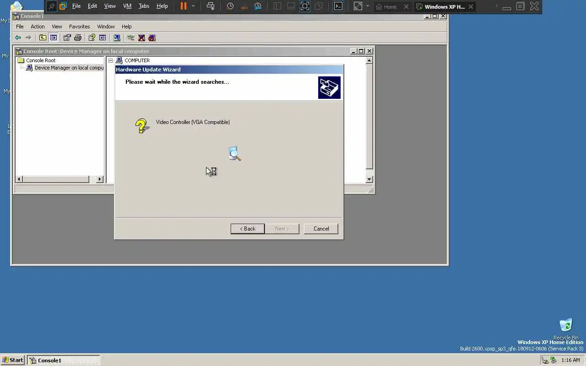Open the Console1 View menu
Screen dimensions: 586x366
pos(57,27)
